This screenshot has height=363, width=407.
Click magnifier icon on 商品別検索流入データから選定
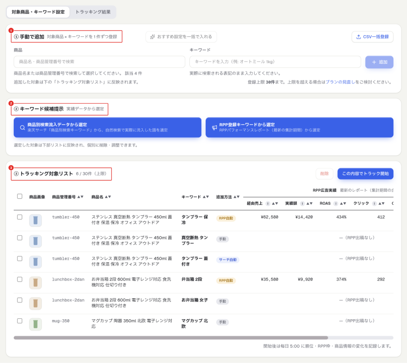point(23,127)
